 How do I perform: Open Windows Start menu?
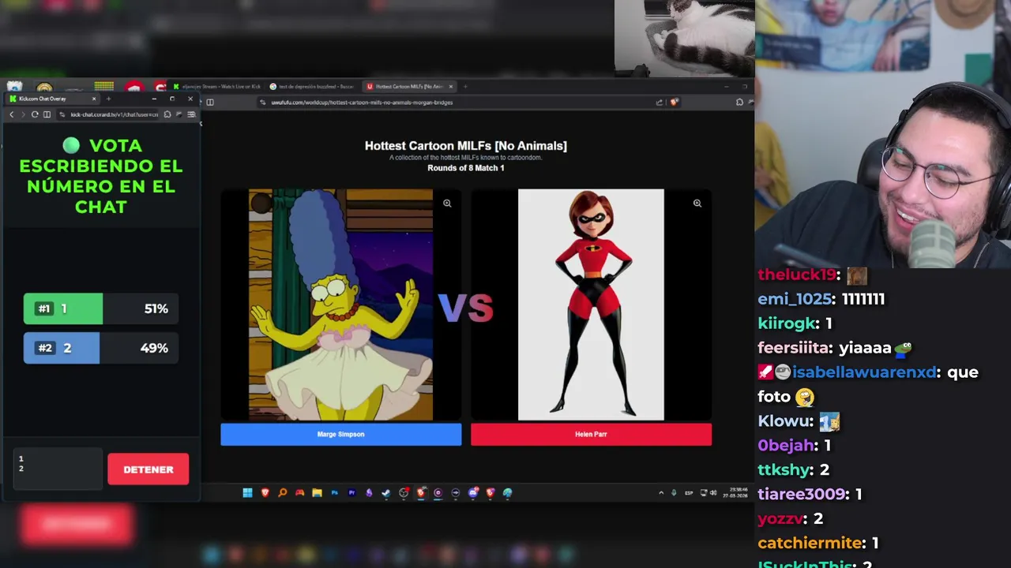click(247, 492)
